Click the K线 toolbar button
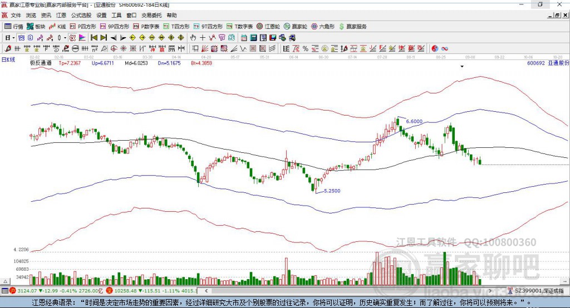The height and width of the screenshot is (308, 570). 57,27
